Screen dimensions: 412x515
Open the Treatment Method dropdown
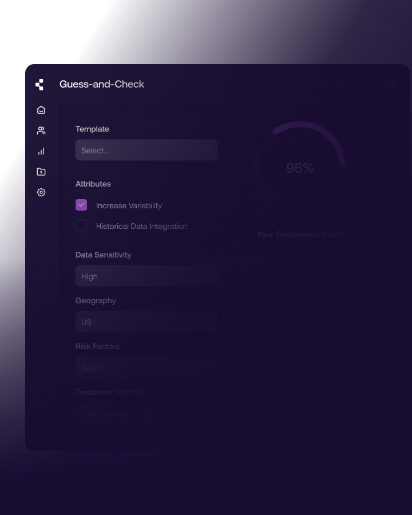(146, 414)
